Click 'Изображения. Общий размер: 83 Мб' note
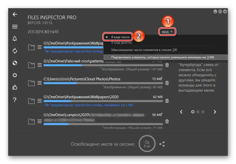The image size is (236, 164). pyautogui.click(x=133, y=87)
